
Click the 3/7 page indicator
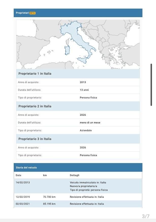[x=146, y=216]
